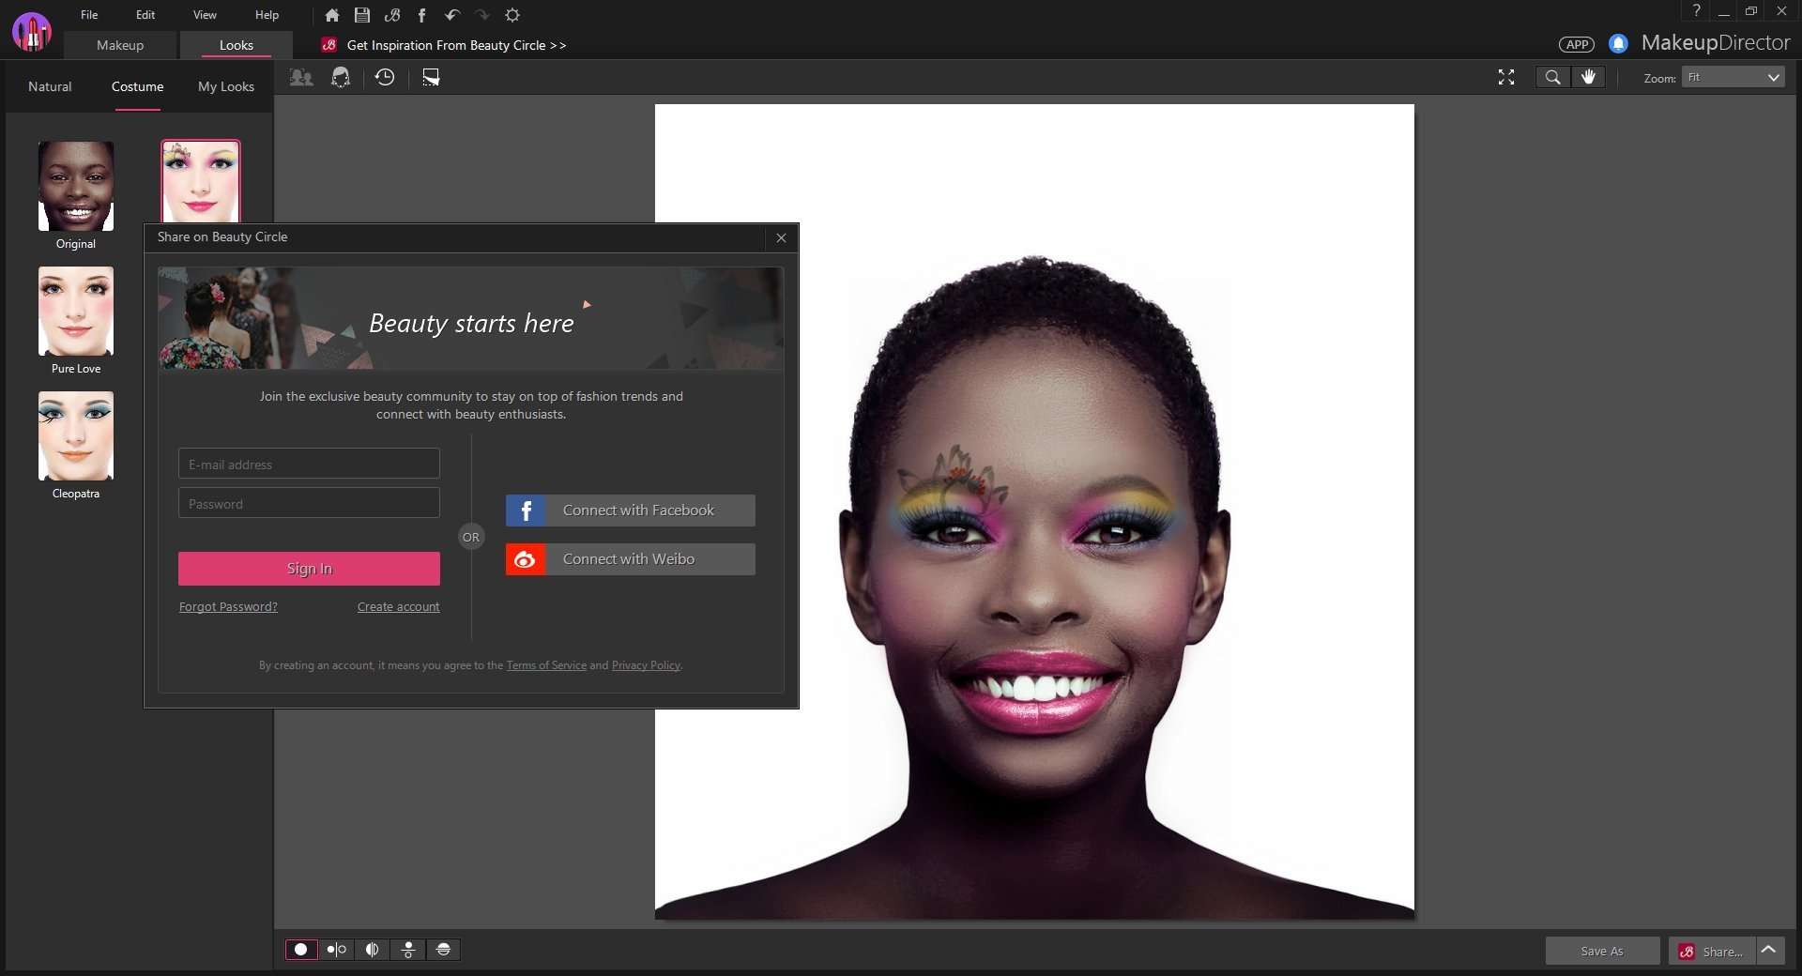
Task: Open the makeup history panel
Action: 385,78
